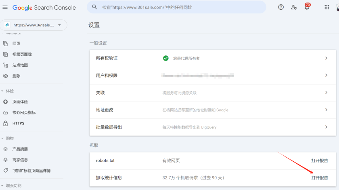This screenshot has height=190, width=339.
Task: Open the help question mark icon
Action: point(281,7)
